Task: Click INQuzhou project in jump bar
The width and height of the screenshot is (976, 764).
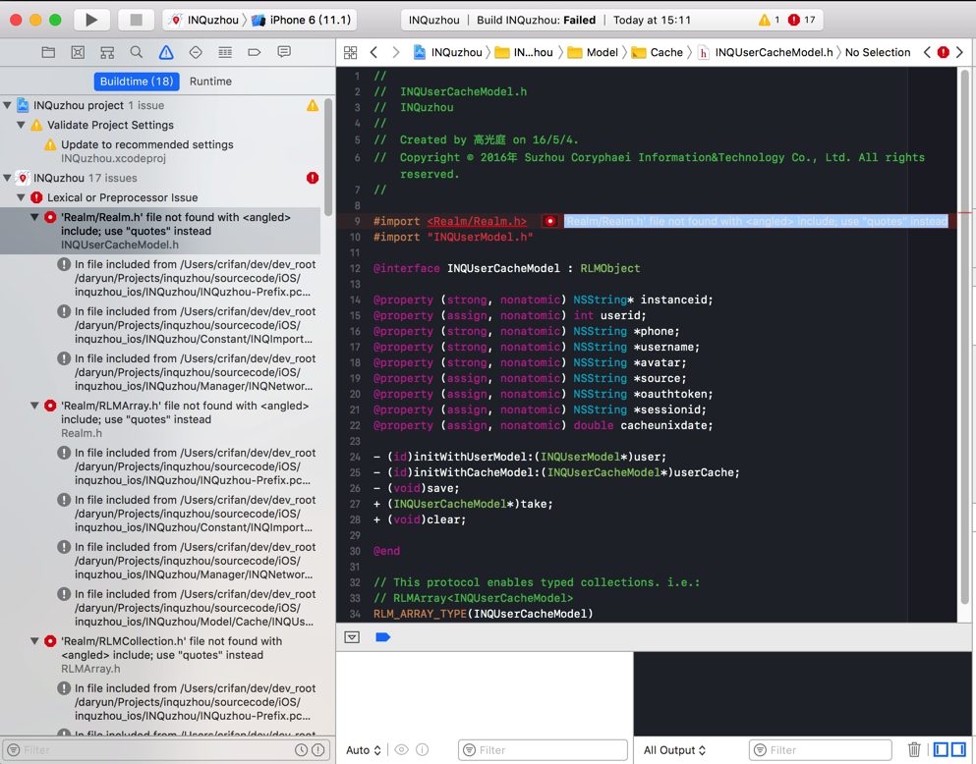Action: (448, 53)
